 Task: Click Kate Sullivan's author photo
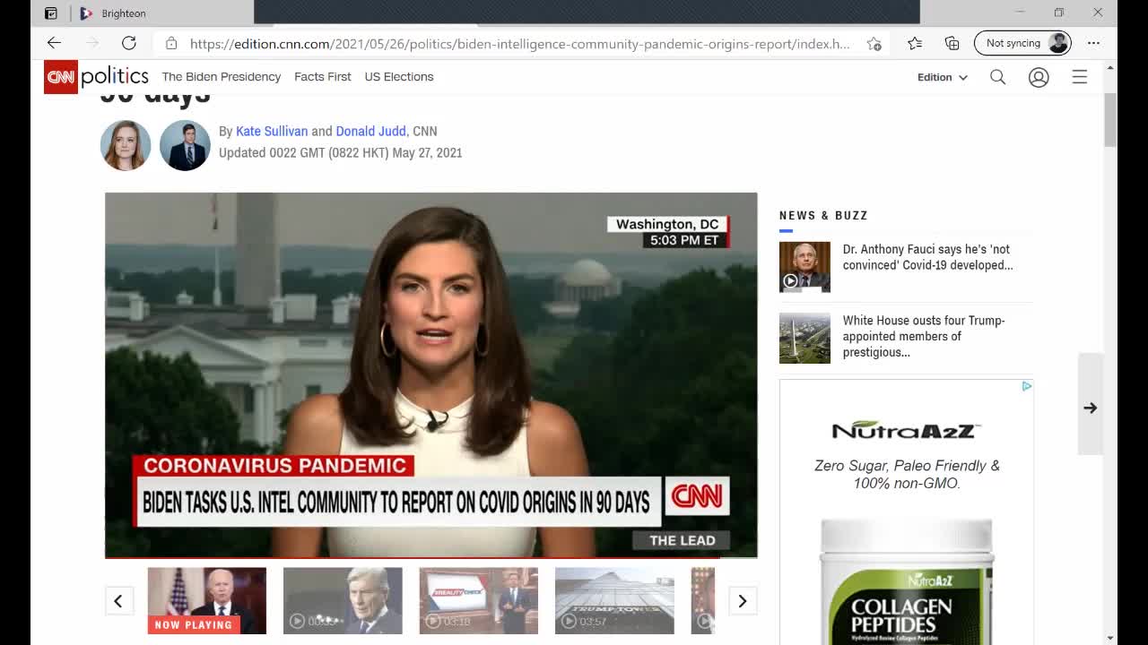click(126, 145)
